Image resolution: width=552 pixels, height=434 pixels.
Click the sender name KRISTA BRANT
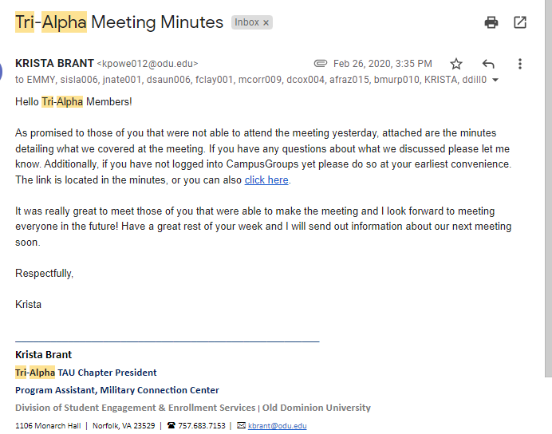pyautogui.click(x=54, y=63)
